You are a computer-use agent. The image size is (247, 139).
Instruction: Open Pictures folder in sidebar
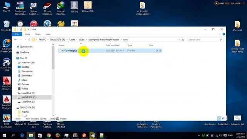[x=25, y=84]
